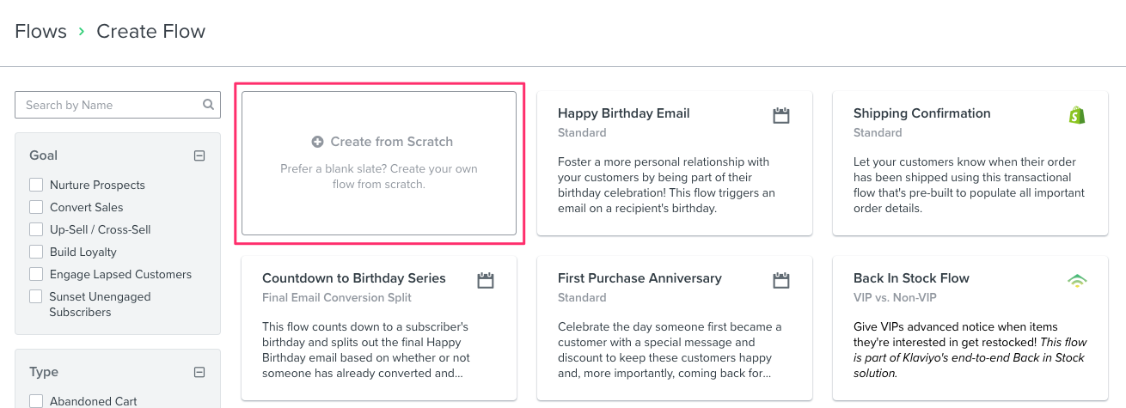The image size is (1126, 408).
Task: Toggle the Build Loyalty checkbox
Action: [x=36, y=252]
